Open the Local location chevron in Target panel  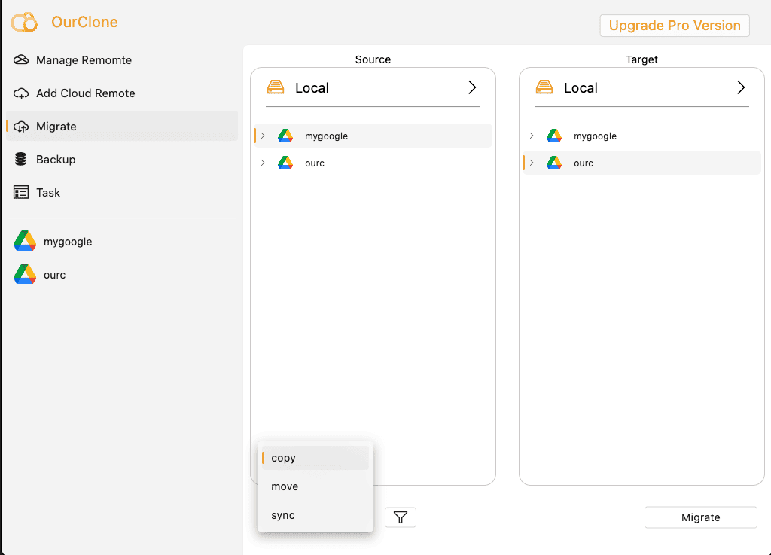742,87
